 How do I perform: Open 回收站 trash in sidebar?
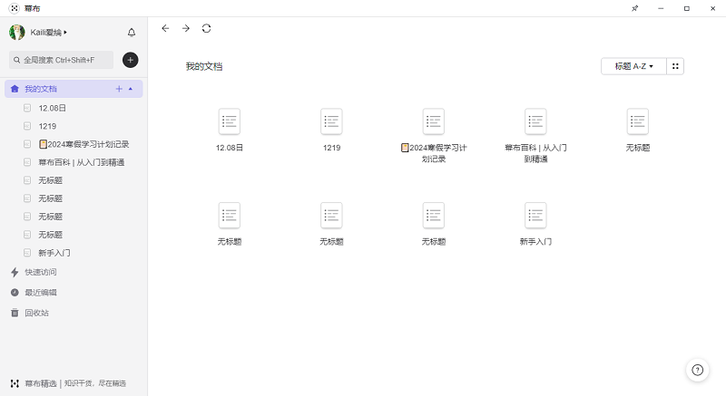tap(36, 313)
